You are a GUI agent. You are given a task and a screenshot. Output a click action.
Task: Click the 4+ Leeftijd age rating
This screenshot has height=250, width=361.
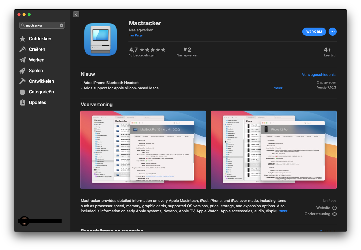(x=330, y=52)
